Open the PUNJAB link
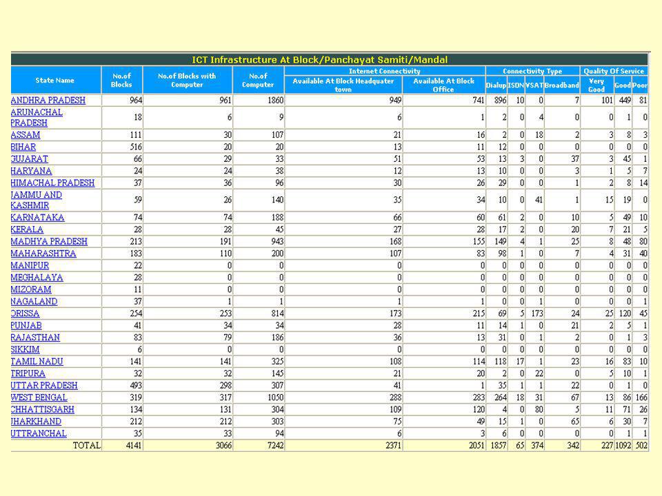The width and height of the screenshot is (662, 496). coord(27,326)
